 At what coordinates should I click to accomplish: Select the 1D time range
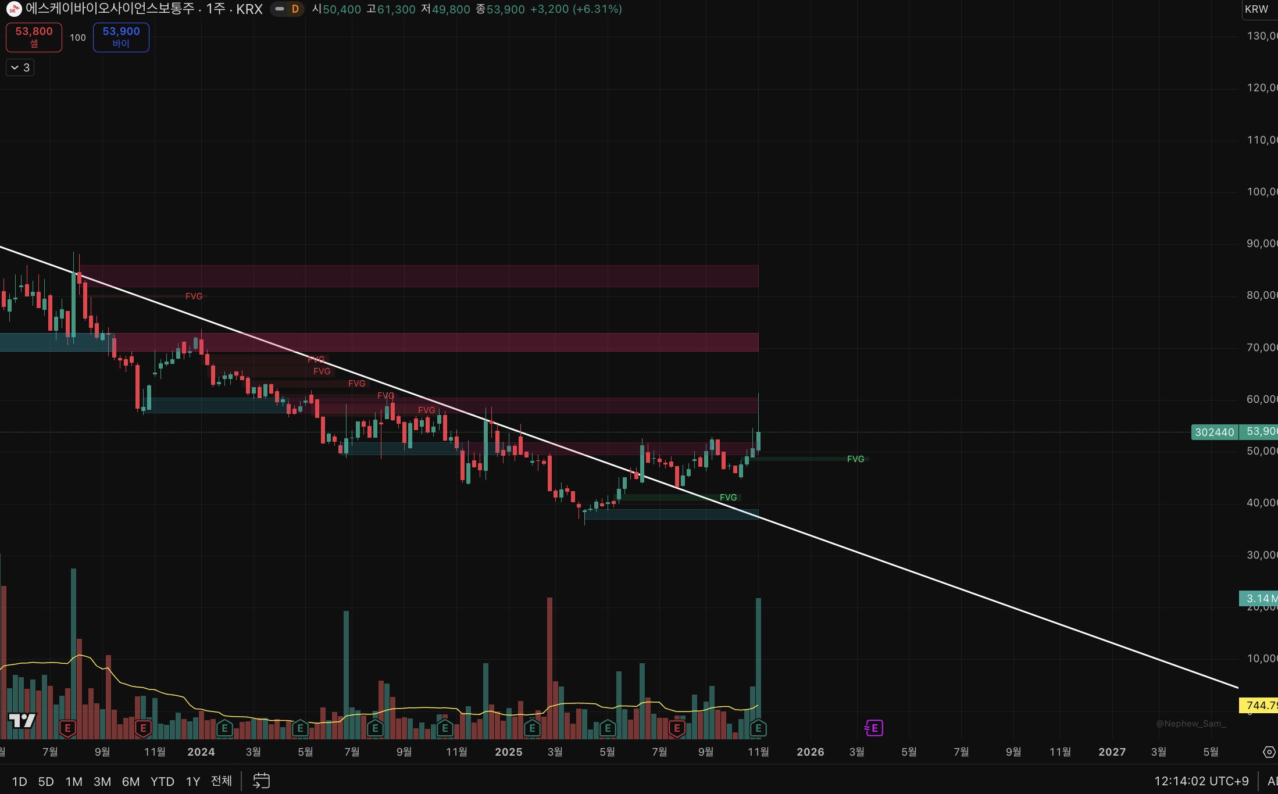pos(19,781)
